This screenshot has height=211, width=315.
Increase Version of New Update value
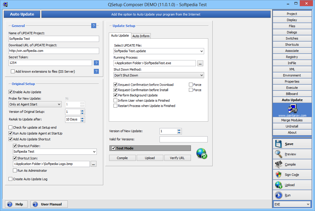(x=179, y=130)
